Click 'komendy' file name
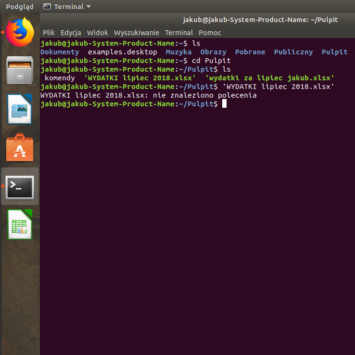Viewport: 355px width, 355px height. [x=60, y=78]
